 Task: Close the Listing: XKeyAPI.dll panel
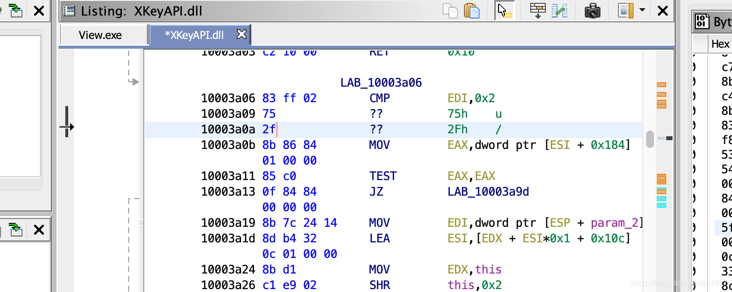[662, 11]
